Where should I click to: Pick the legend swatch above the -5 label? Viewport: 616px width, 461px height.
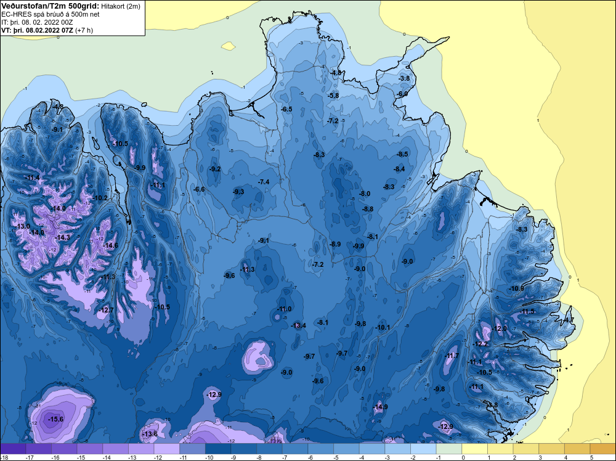coord(346,449)
